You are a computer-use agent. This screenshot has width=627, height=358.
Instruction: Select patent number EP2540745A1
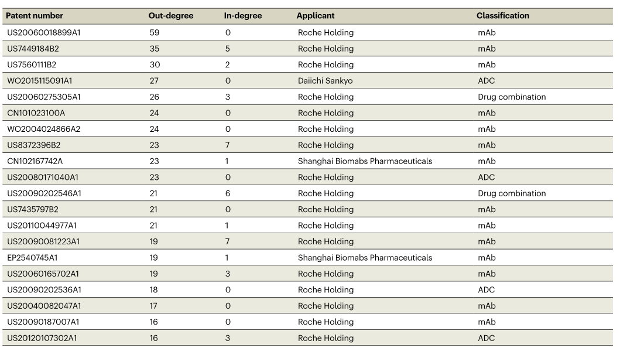(32, 258)
